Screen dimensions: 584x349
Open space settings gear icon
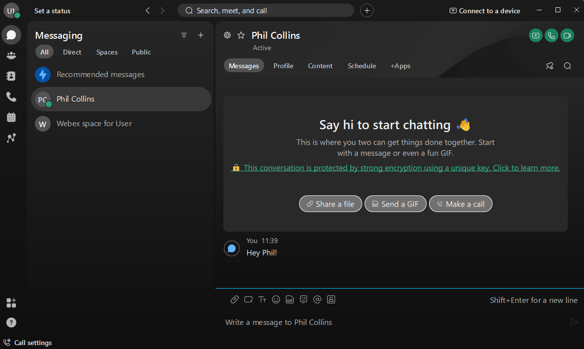[x=227, y=35]
